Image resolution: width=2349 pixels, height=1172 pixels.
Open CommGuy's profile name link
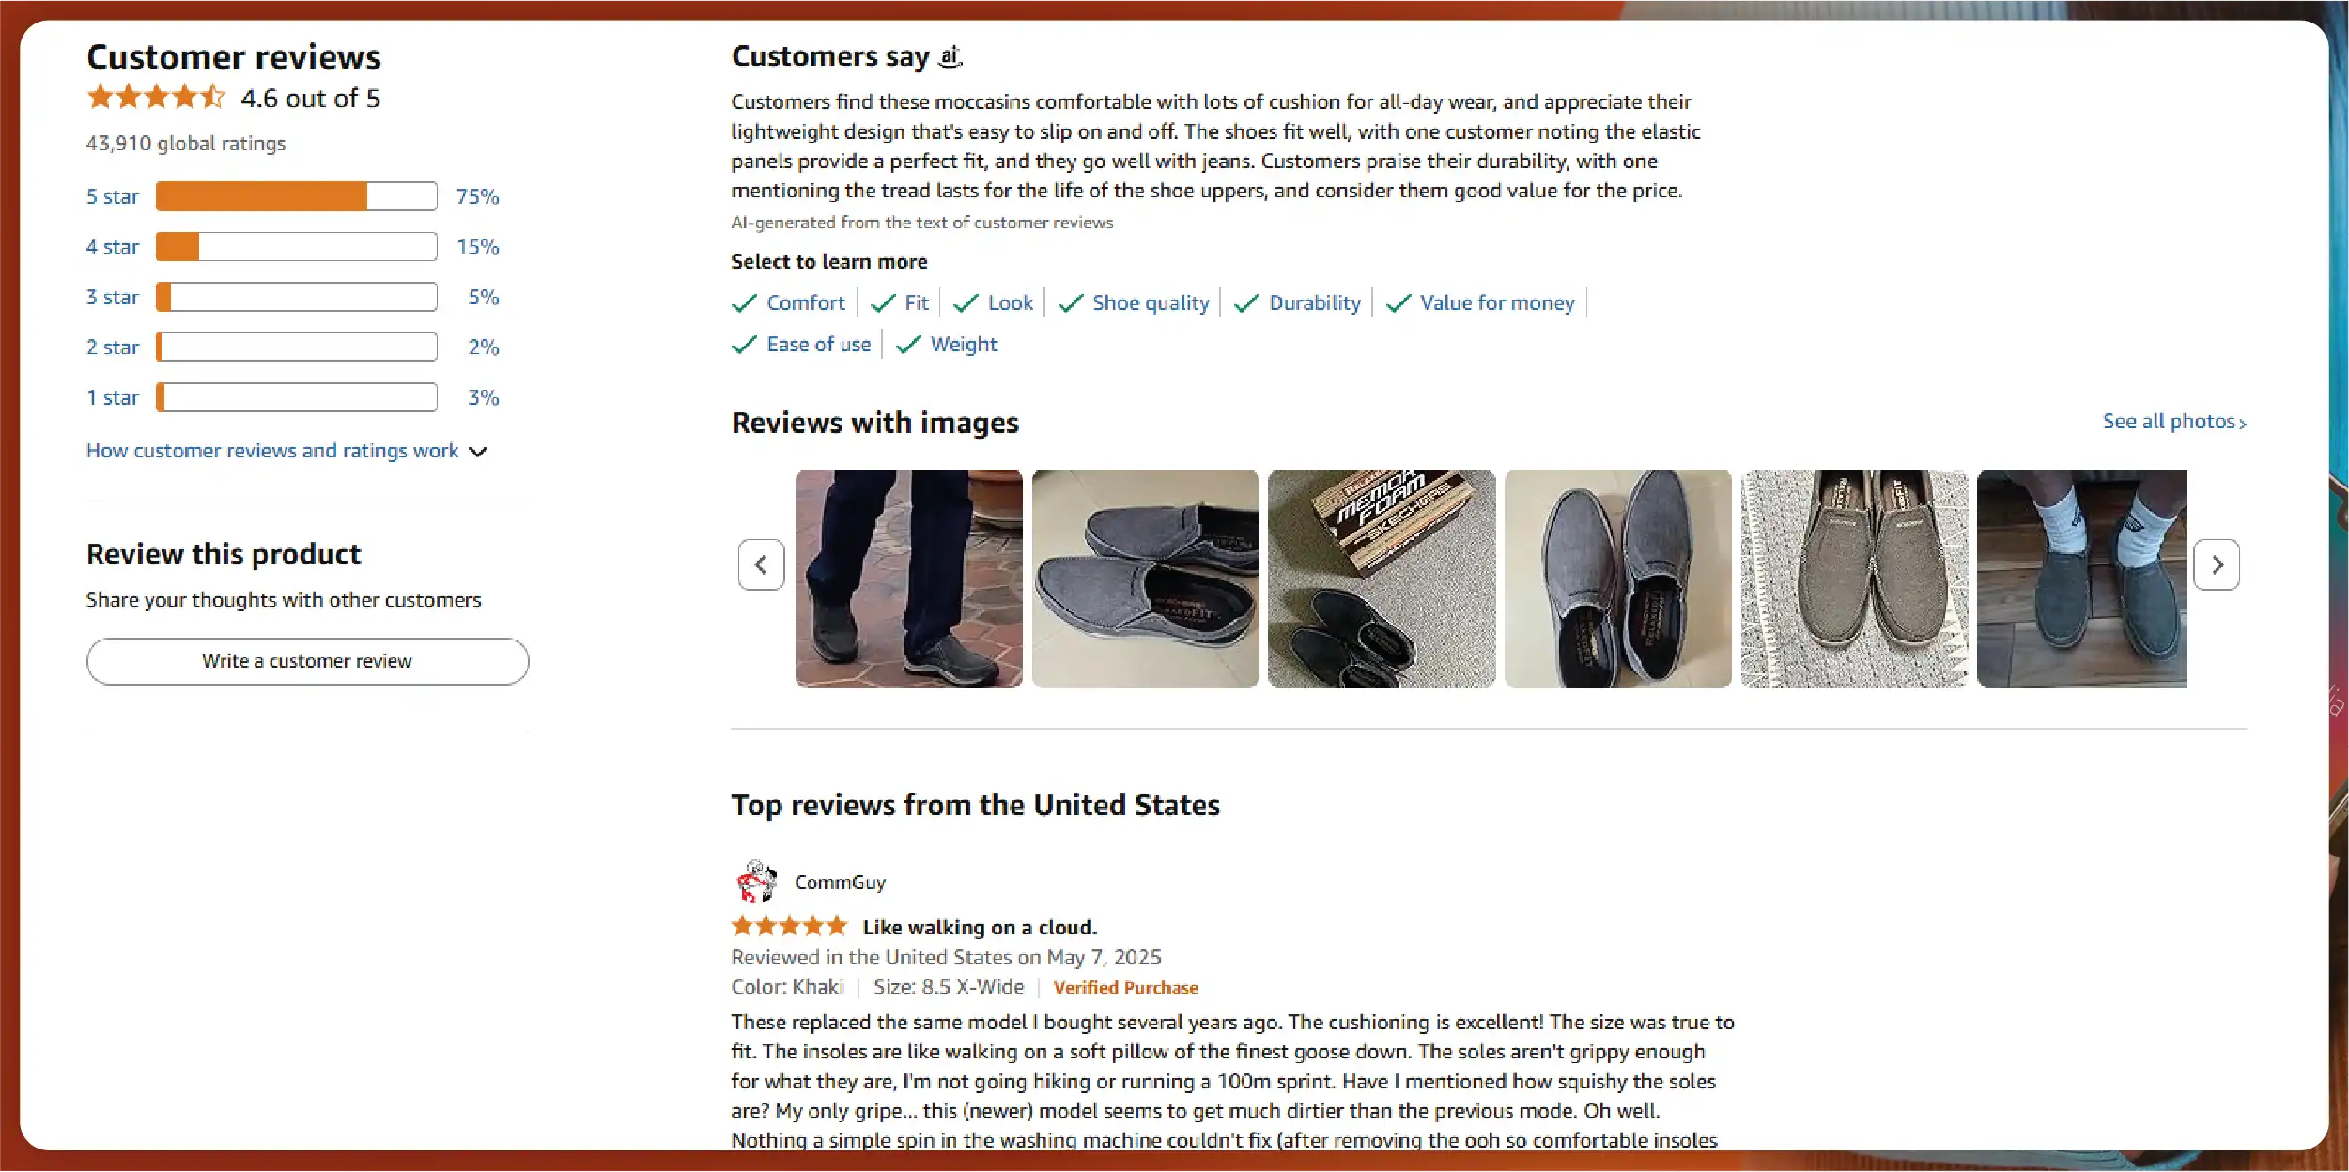click(840, 882)
